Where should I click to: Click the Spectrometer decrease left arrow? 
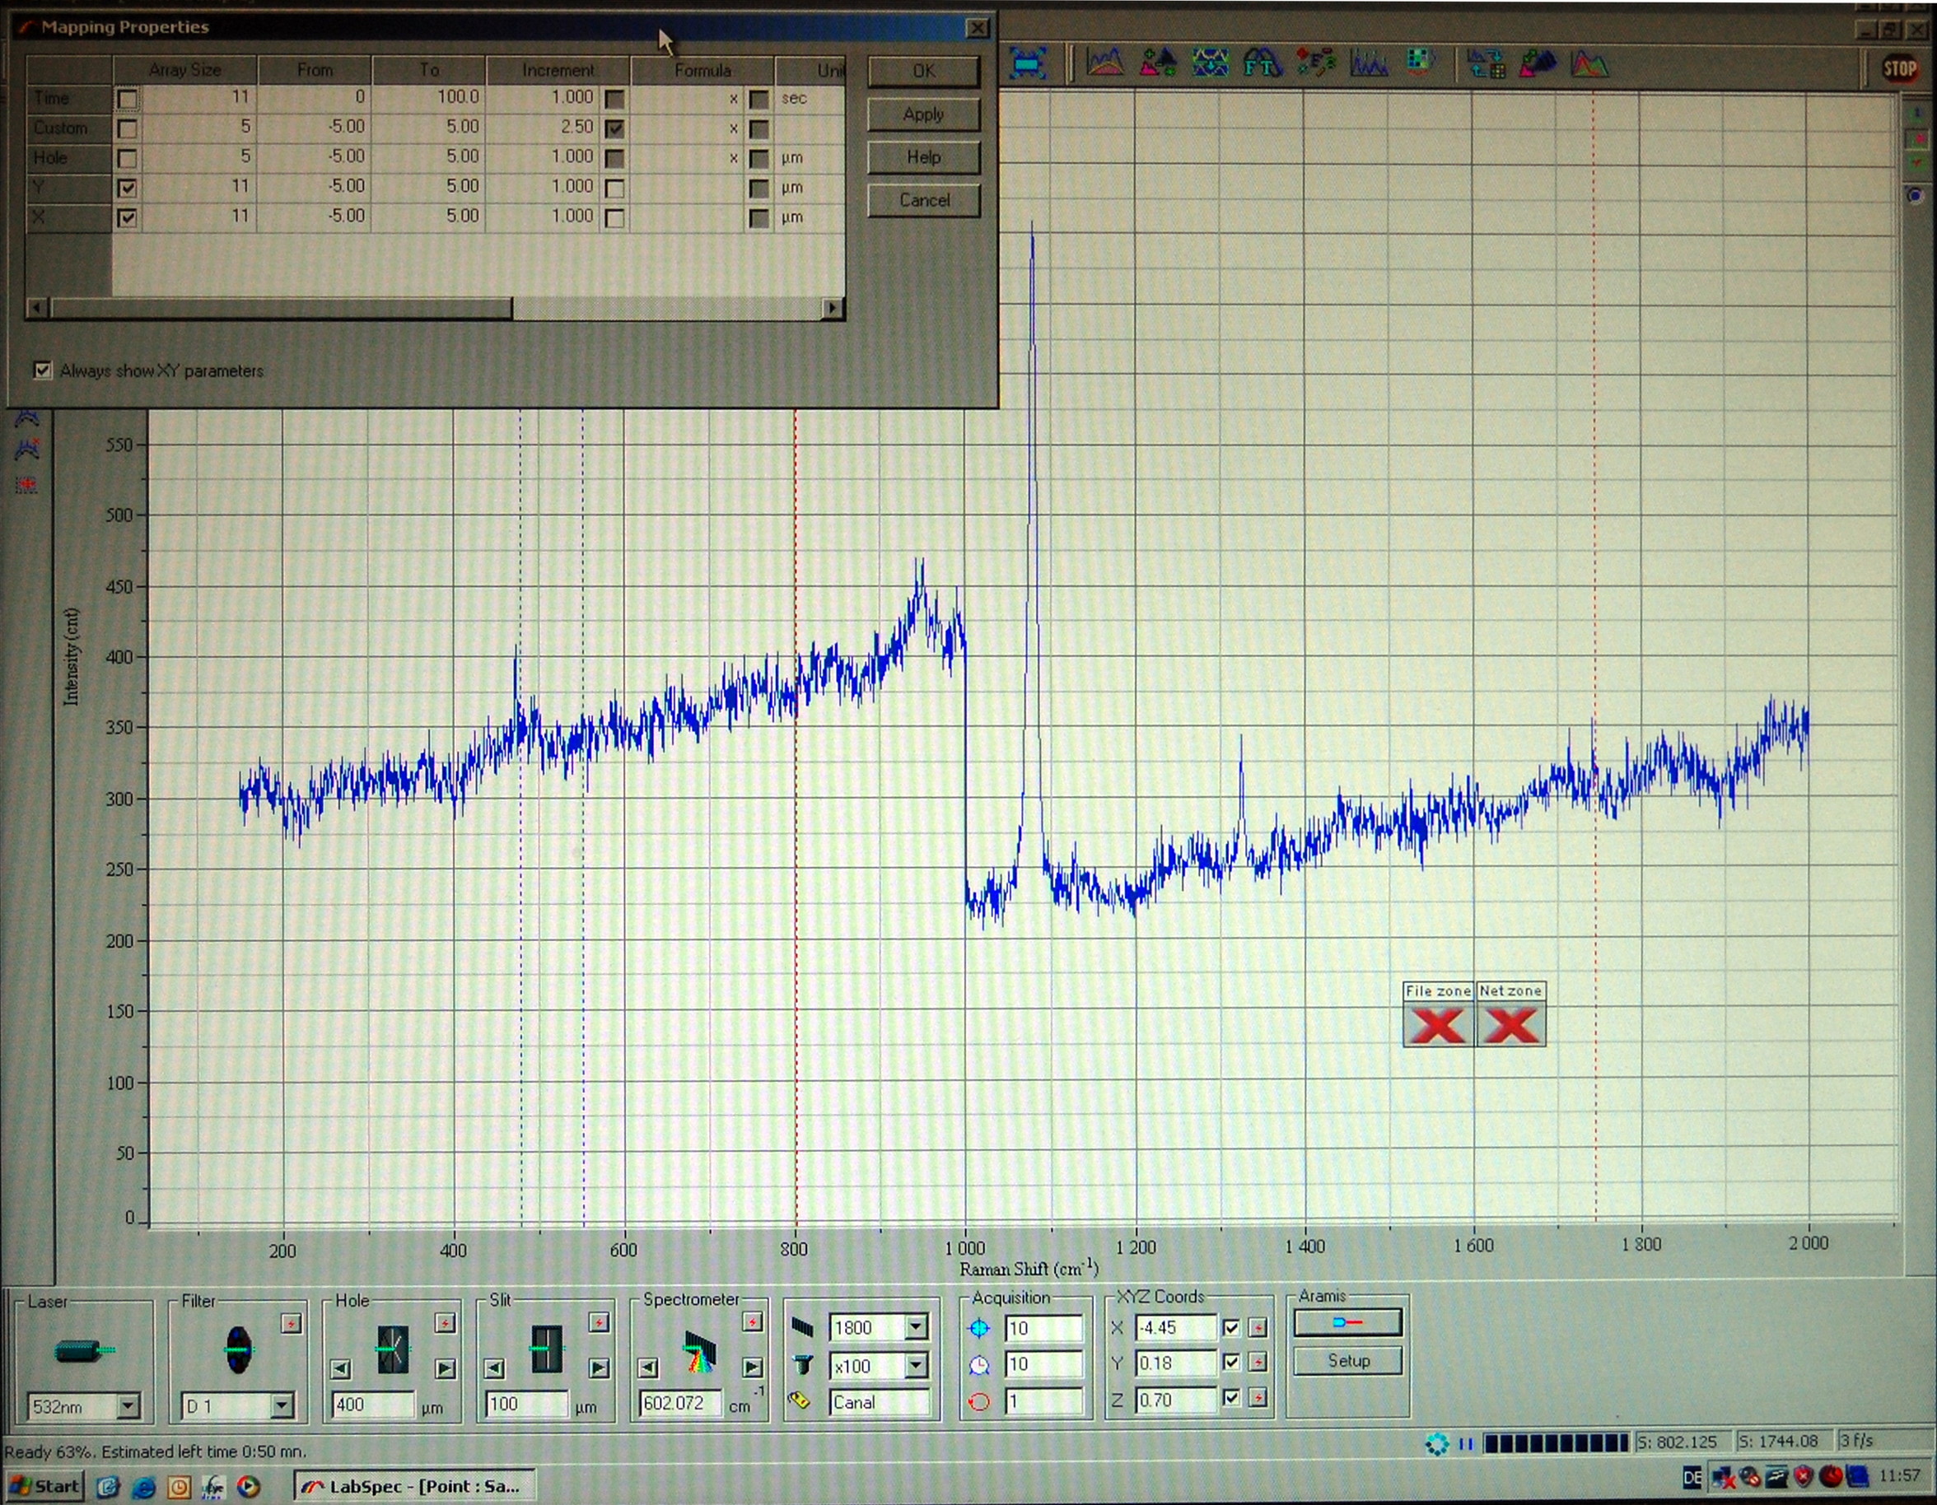(649, 1368)
